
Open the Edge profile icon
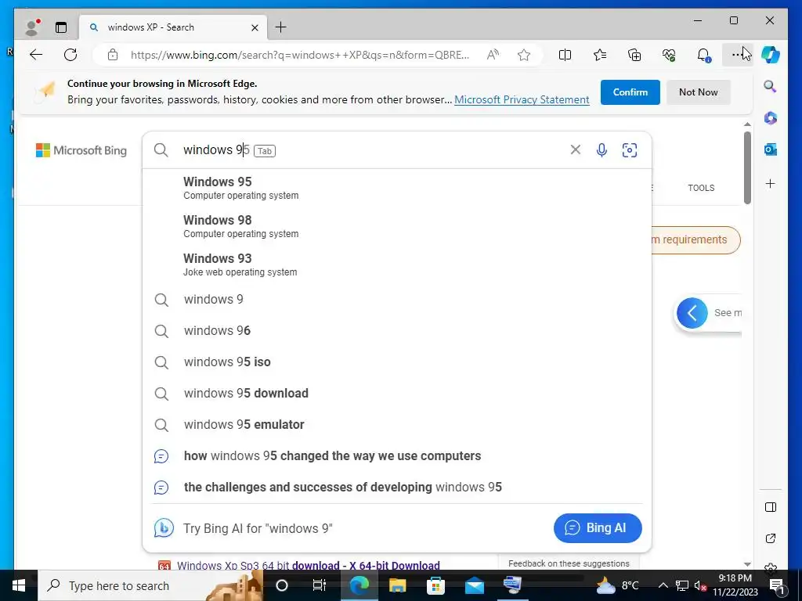coord(32,27)
